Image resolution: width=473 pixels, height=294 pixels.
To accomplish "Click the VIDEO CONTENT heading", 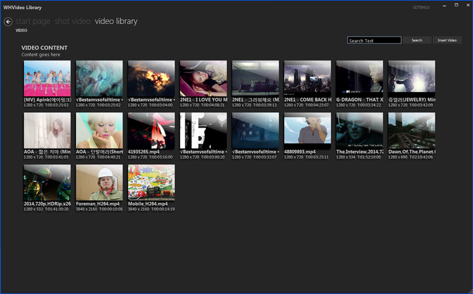I will click(x=44, y=48).
